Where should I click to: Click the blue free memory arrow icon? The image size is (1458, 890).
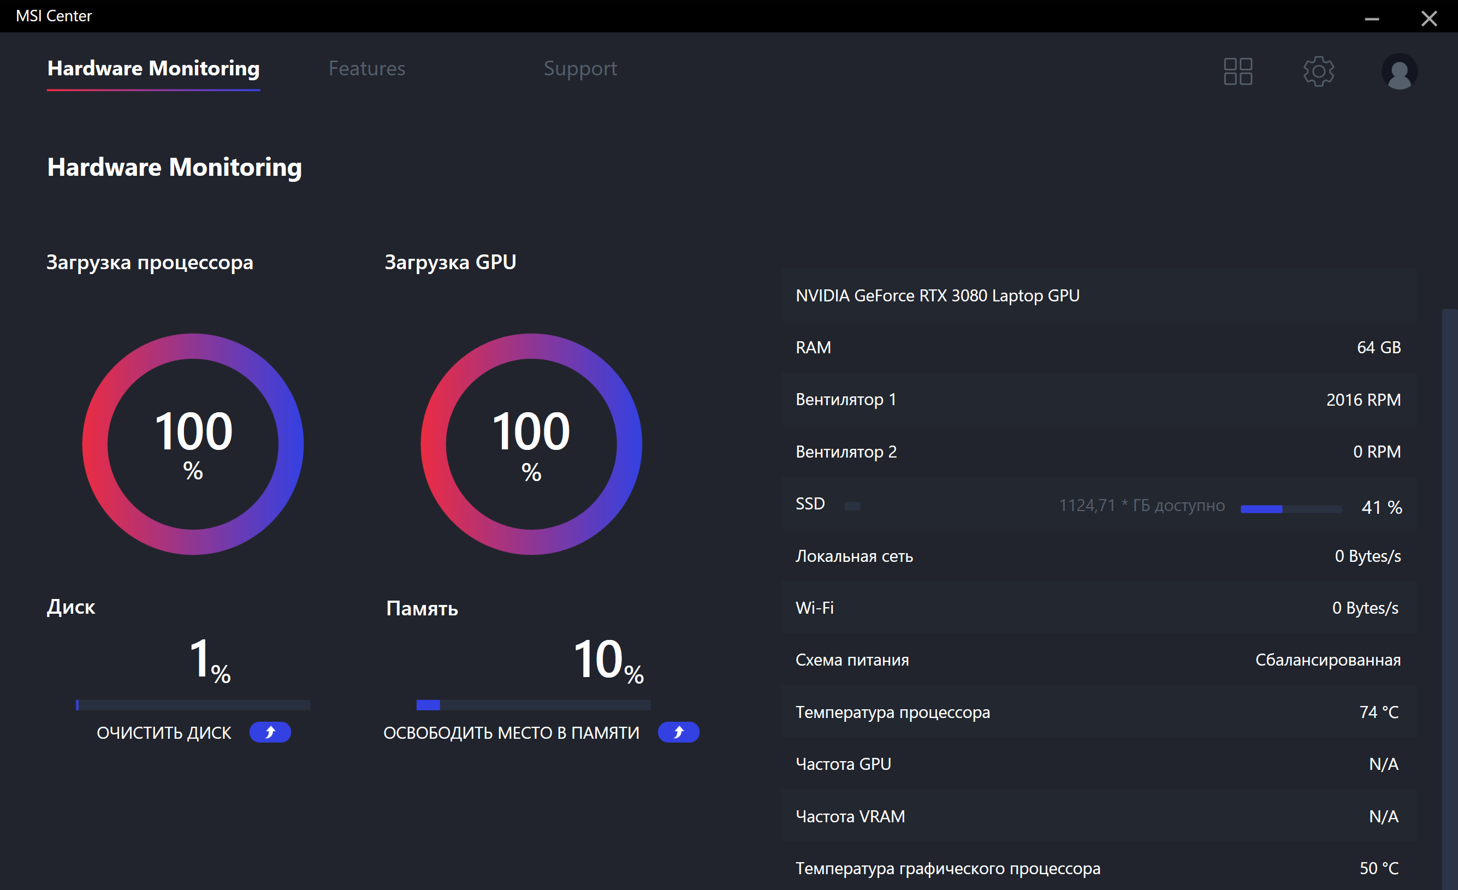(678, 733)
